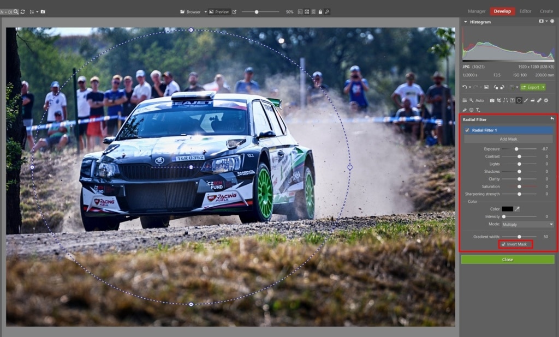
Task: Switch to the Manager tab
Action: click(x=477, y=11)
